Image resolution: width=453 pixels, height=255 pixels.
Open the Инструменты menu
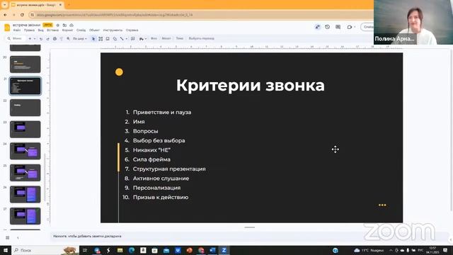(x=113, y=30)
